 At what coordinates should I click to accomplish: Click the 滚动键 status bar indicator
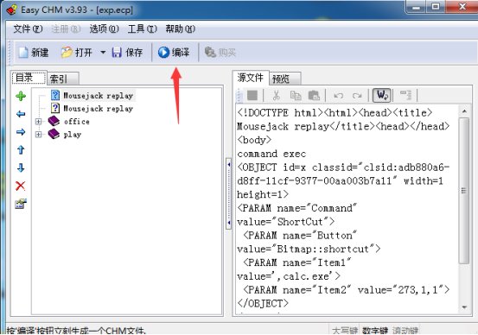pos(405,331)
